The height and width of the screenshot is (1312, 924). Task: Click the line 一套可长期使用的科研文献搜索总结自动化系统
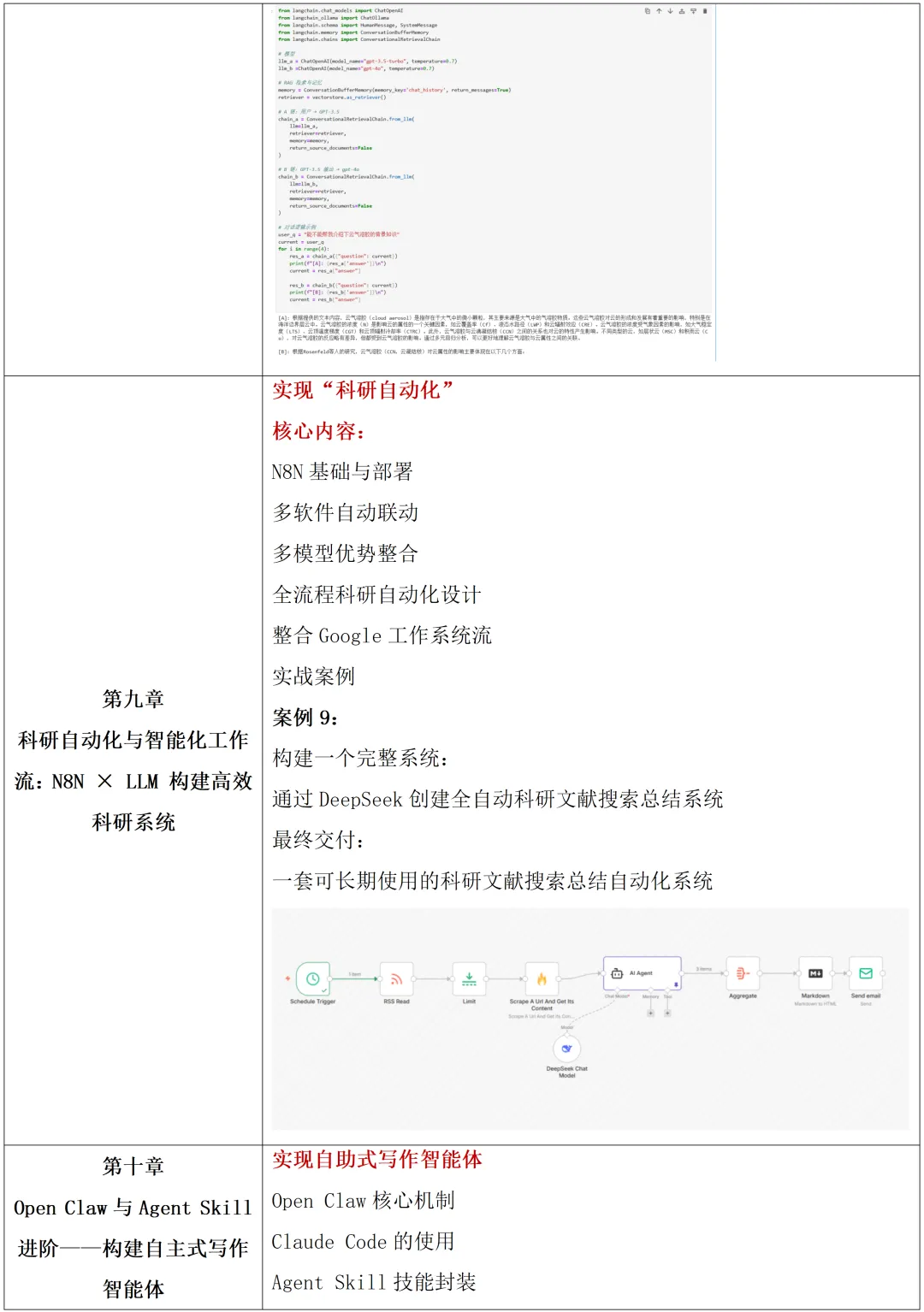point(493,881)
